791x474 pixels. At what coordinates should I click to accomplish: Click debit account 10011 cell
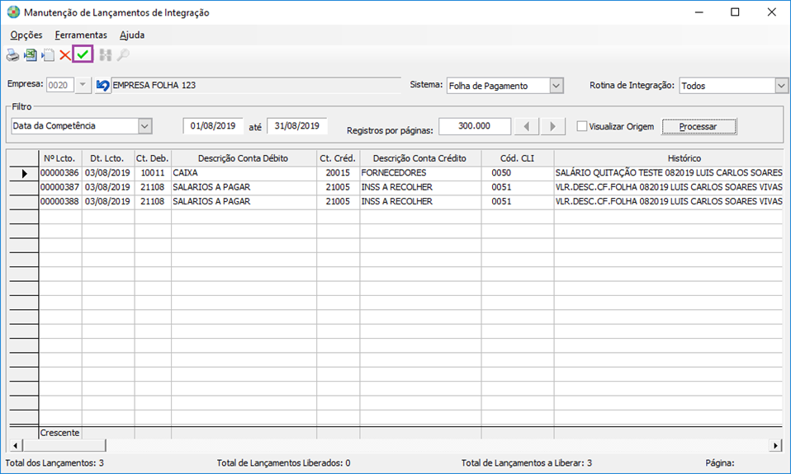(153, 173)
